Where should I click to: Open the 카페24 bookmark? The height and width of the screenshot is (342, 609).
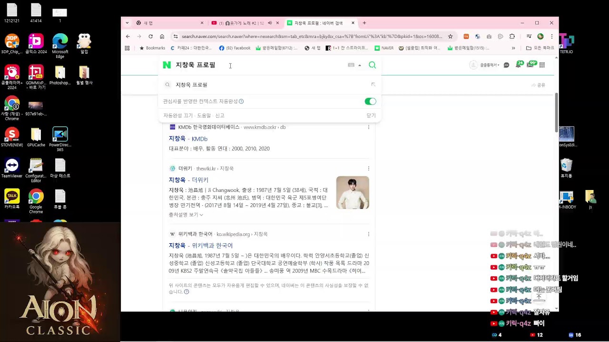point(191,48)
